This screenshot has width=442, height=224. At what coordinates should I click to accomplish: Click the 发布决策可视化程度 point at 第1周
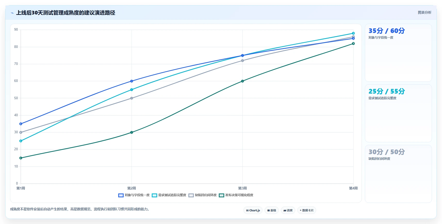[x=21, y=158]
